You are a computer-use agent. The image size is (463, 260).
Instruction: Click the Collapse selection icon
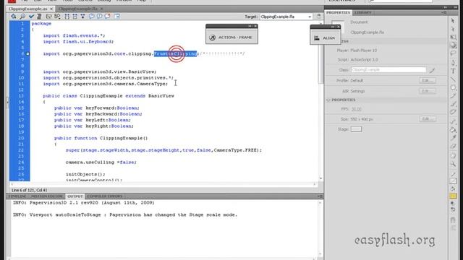[75, 17]
